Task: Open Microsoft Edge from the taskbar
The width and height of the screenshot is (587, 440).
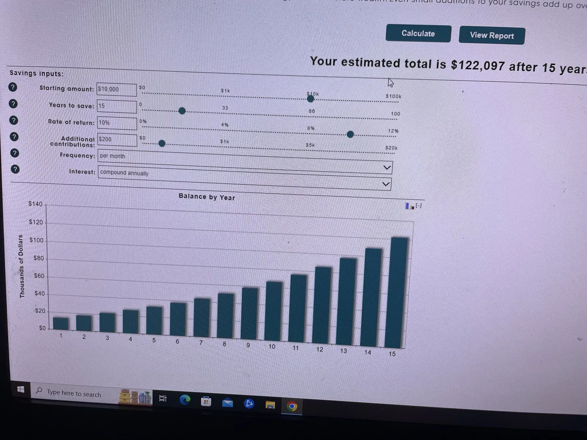Action: pyautogui.click(x=185, y=400)
